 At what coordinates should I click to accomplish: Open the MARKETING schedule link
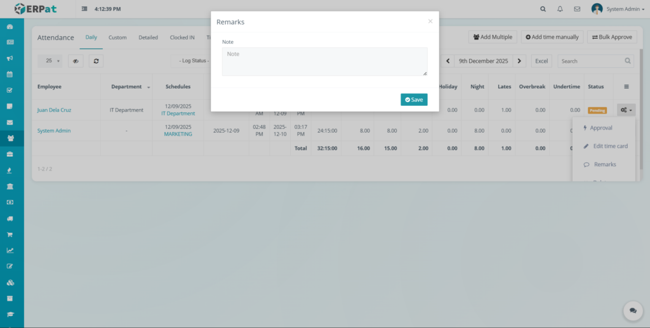pyautogui.click(x=178, y=134)
